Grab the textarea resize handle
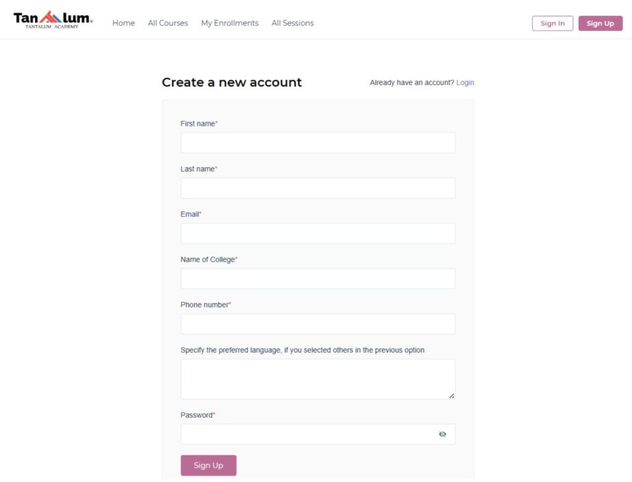The width and height of the screenshot is (632, 482). 452,396
